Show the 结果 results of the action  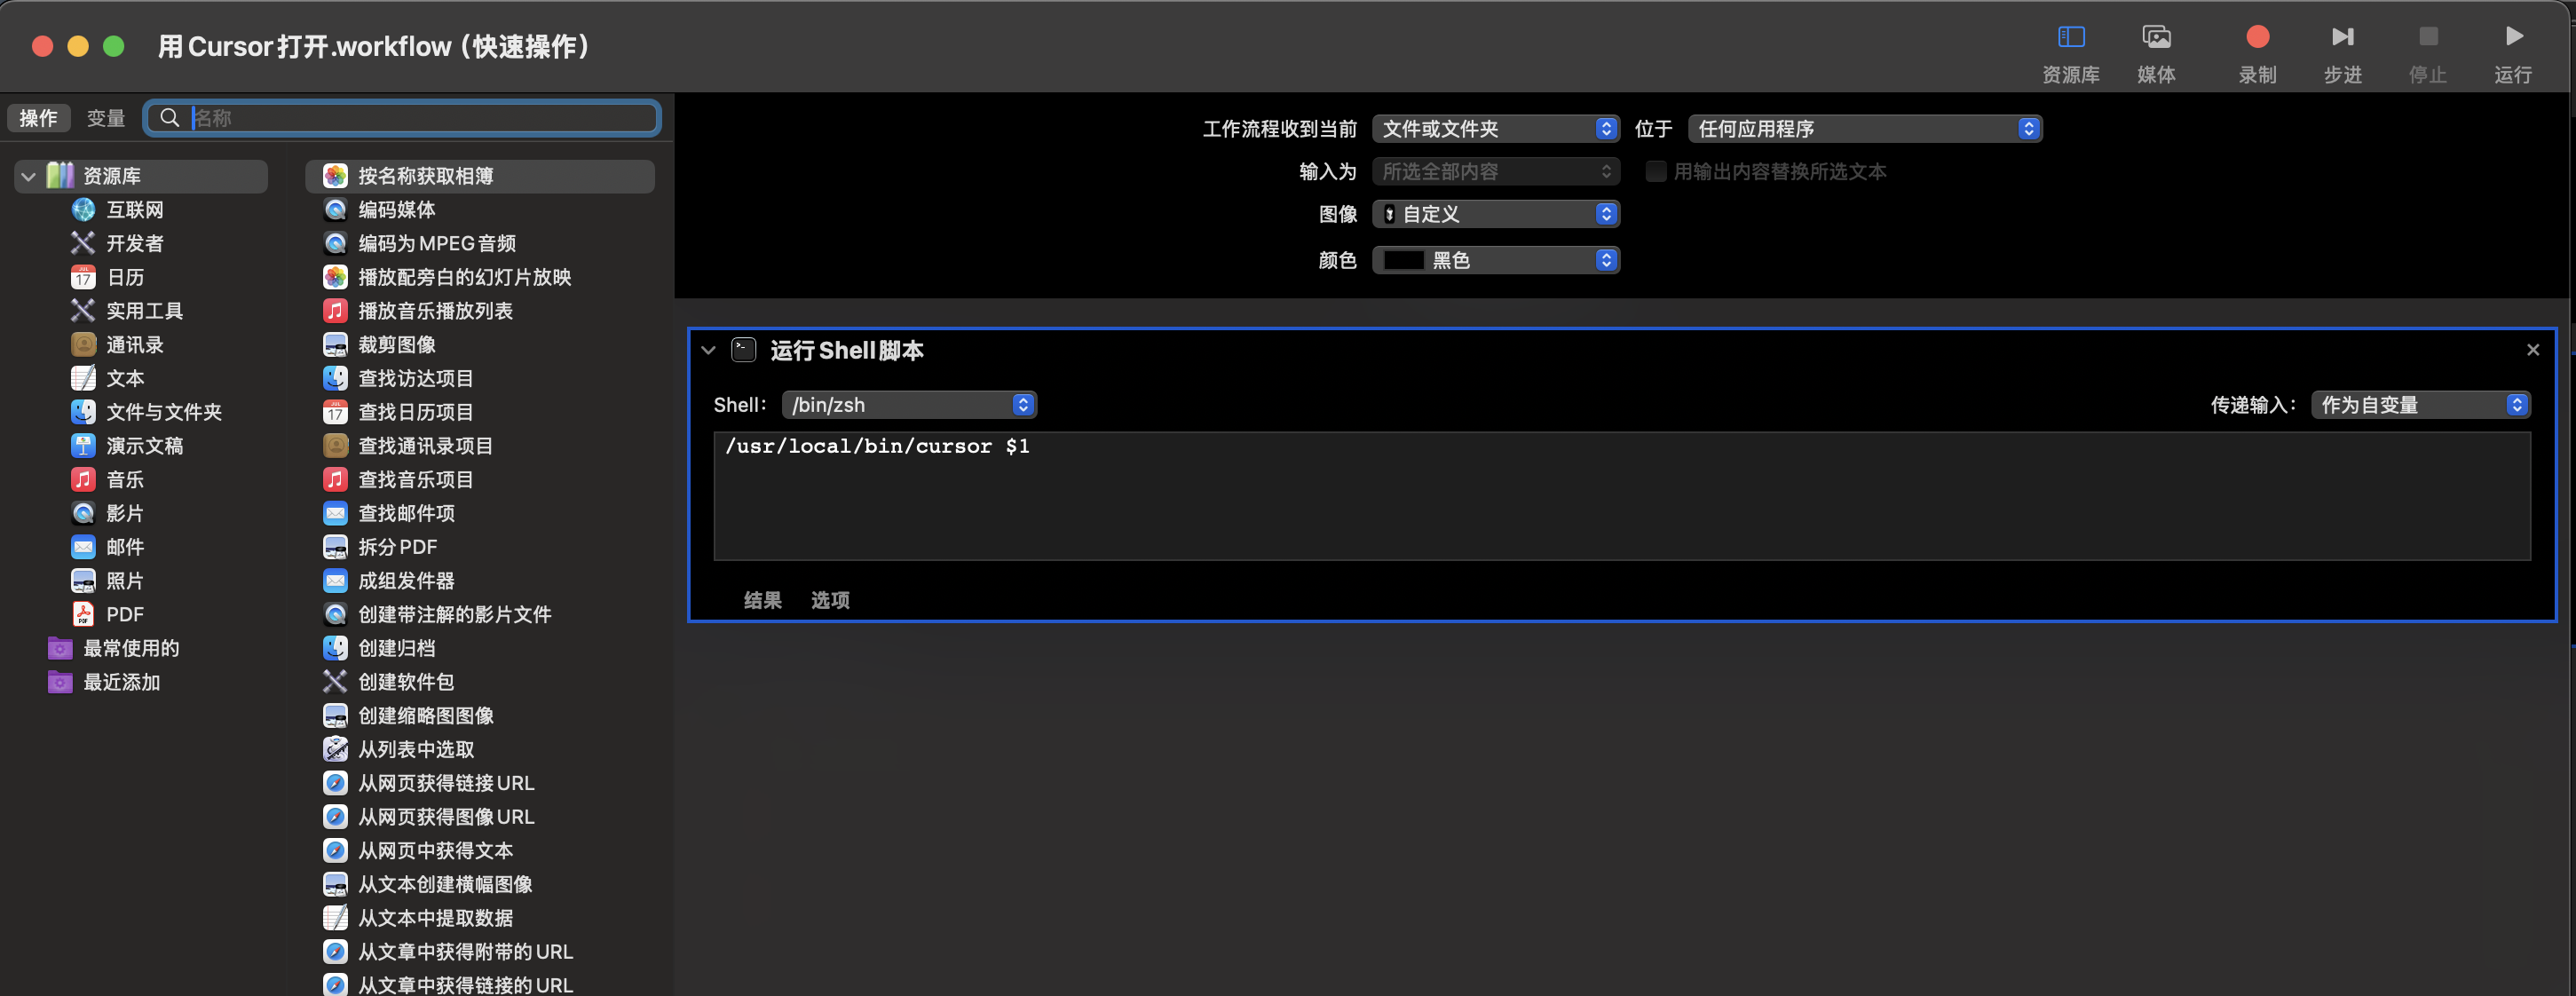click(762, 601)
